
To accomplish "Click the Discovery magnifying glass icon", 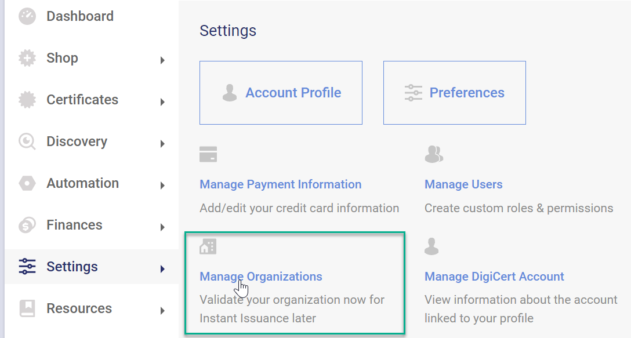I will (27, 141).
